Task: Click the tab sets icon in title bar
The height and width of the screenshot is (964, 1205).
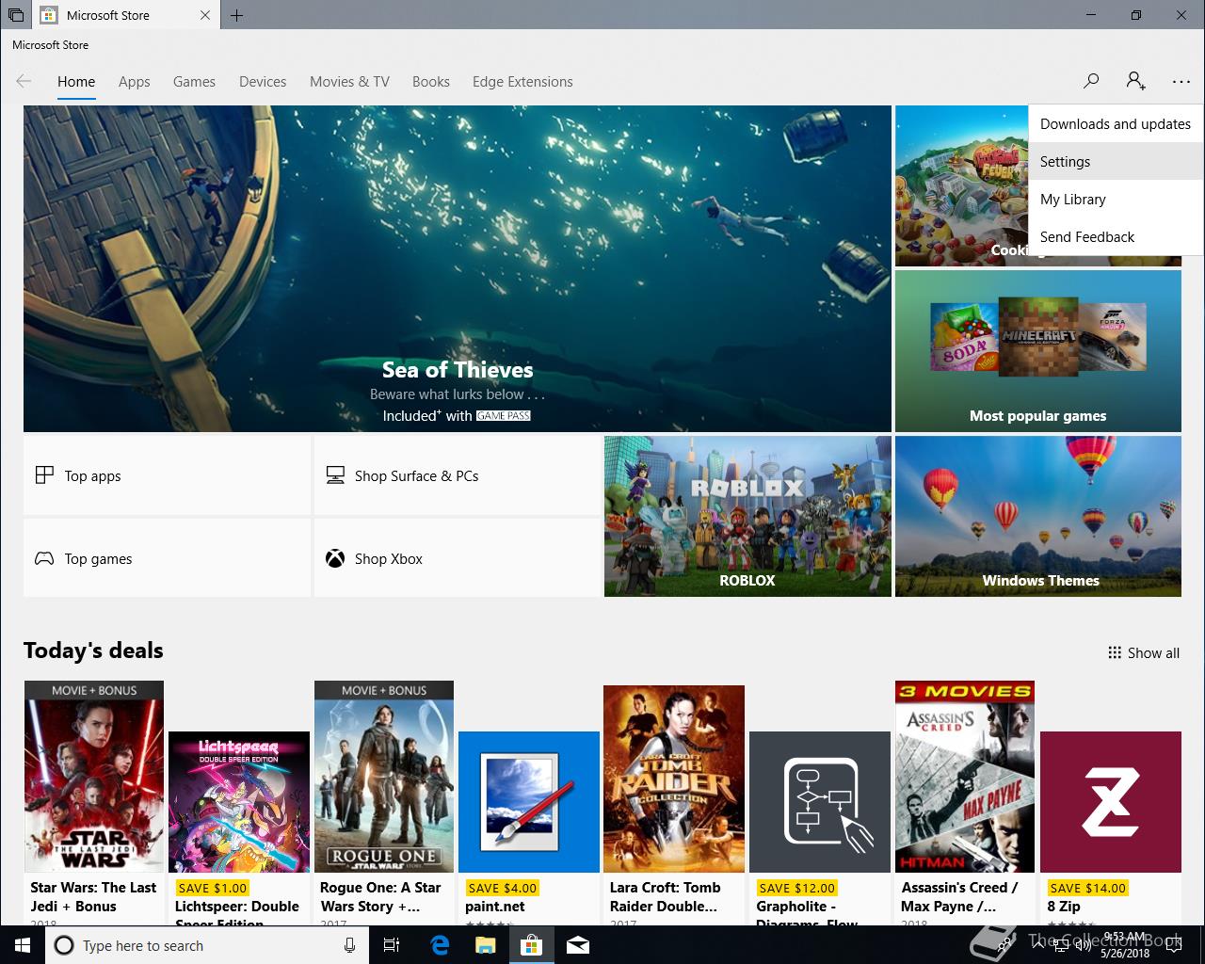Action: point(16,15)
